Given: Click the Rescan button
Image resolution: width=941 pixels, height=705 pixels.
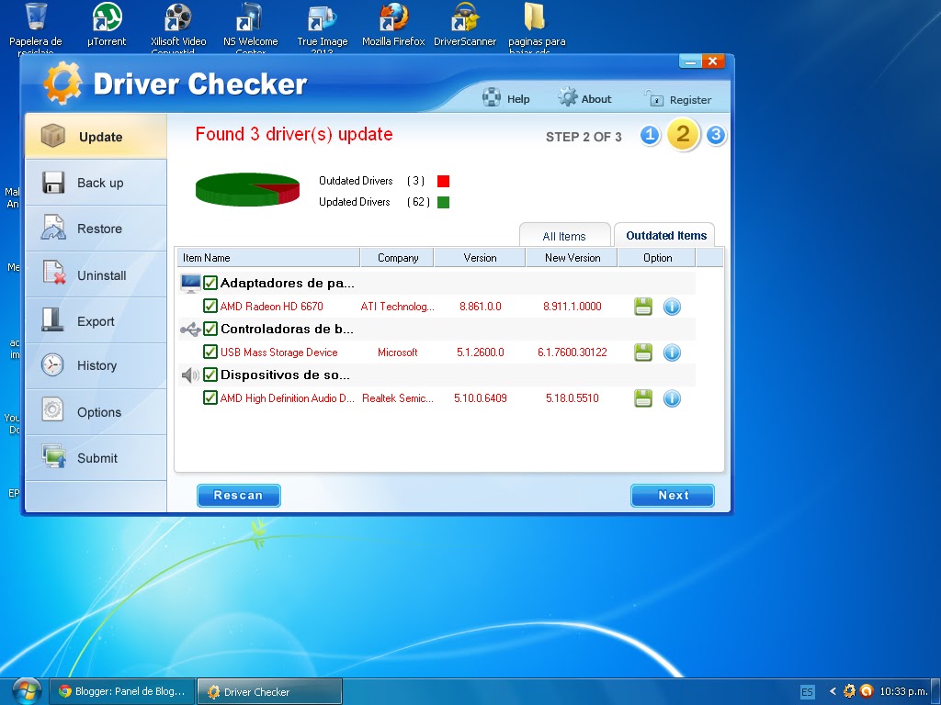Looking at the screenshot, I should (x=239, y=495).
